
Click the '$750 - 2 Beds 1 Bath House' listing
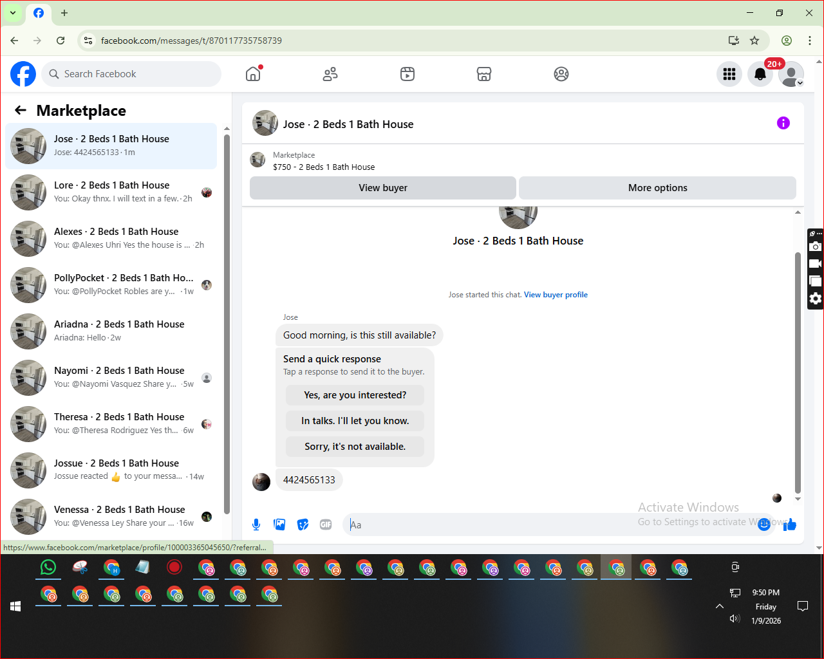(x=324, y=167)
